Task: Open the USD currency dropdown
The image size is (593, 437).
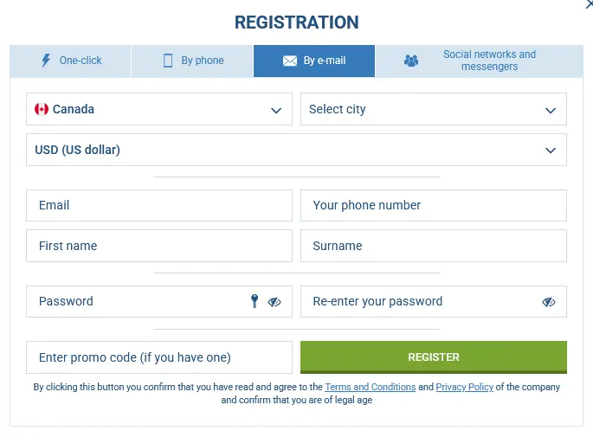Action: (x=550, y=150)
